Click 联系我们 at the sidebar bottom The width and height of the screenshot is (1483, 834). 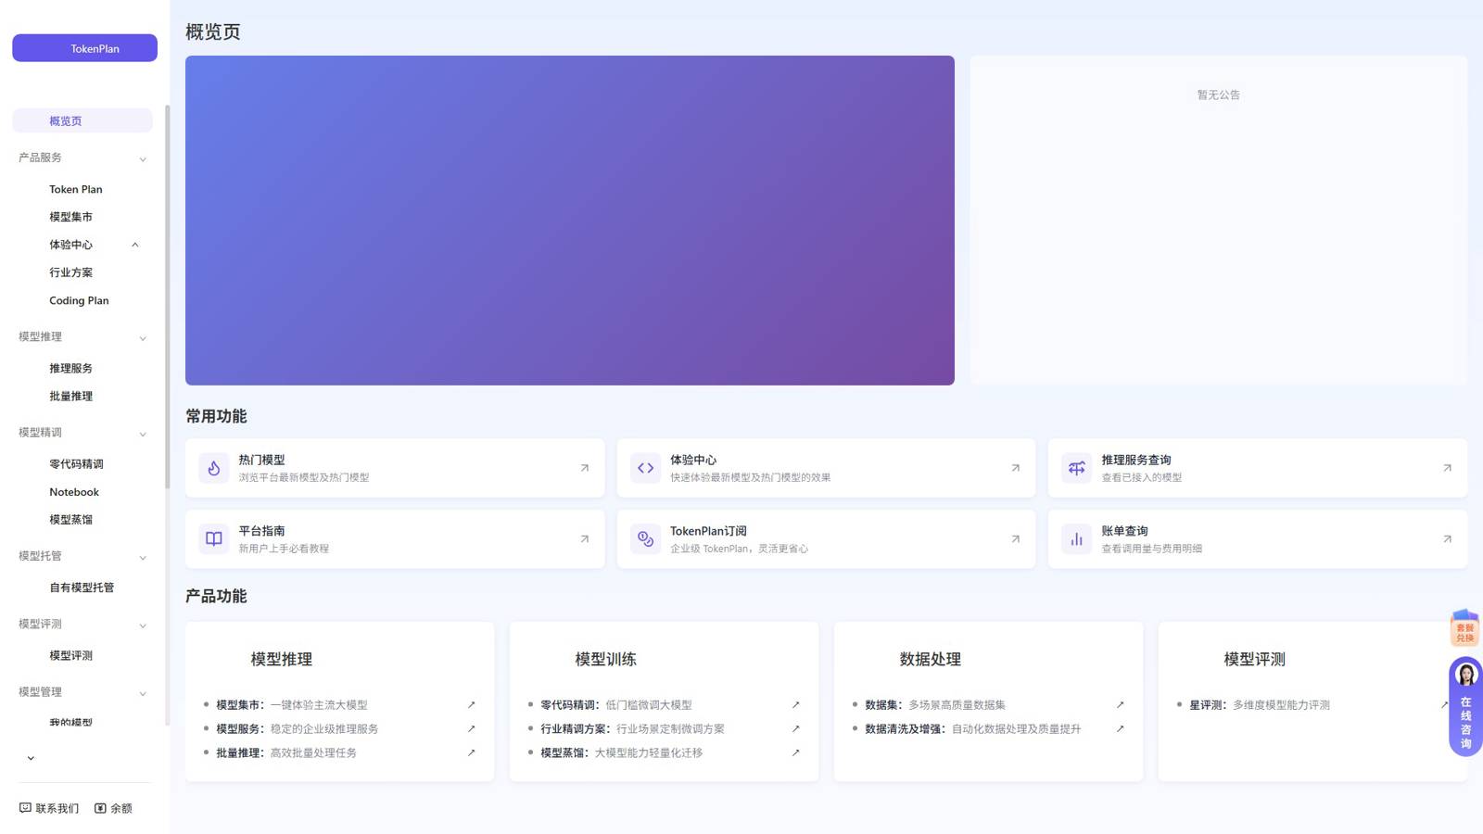click(x=49, y=808)
